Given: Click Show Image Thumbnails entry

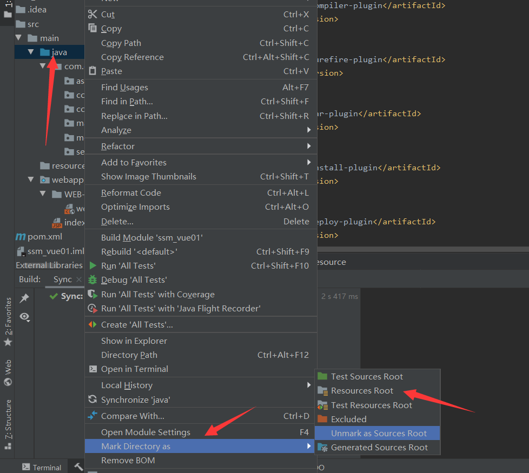Looking at the screenshot, I should coord(201,177).
